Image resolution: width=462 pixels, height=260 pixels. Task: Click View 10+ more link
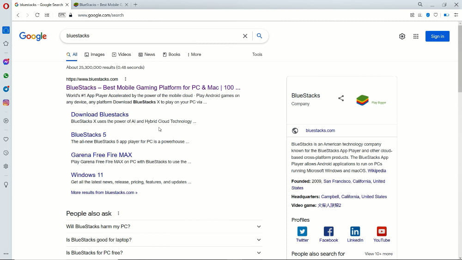tap(379, 254)
